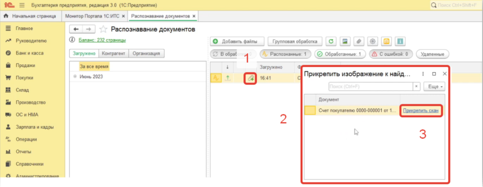Open the Склад section
483x187 pixels.
[22, 90]
